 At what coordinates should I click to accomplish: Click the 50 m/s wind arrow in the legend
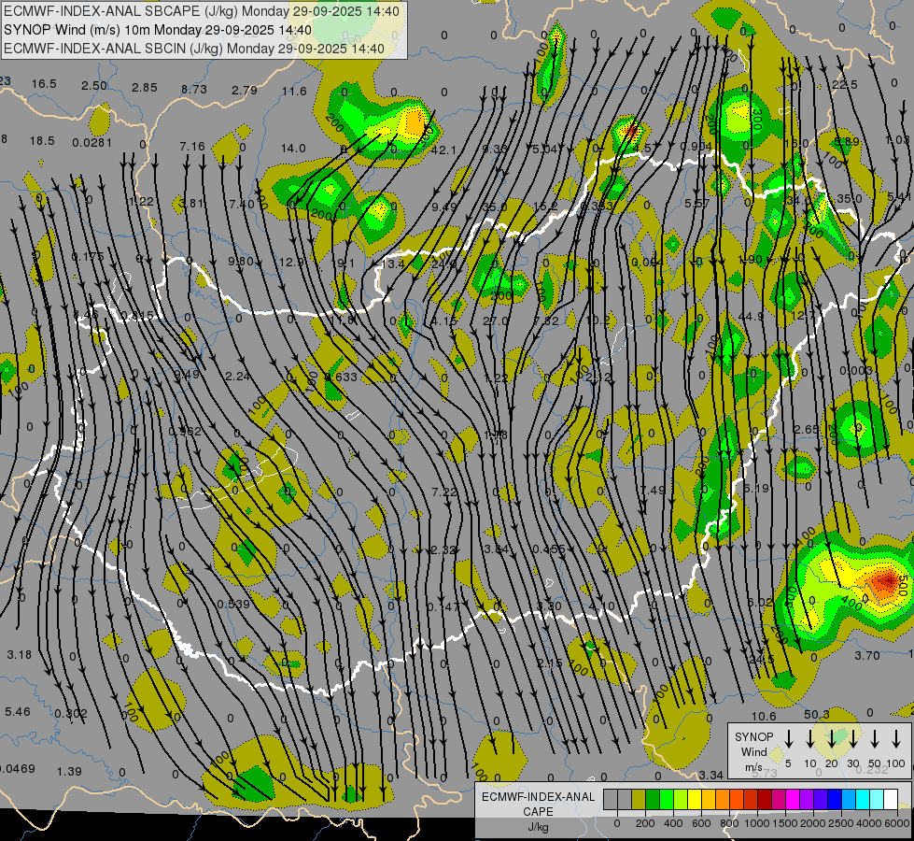pyautogui.click(x=875, y=739)
